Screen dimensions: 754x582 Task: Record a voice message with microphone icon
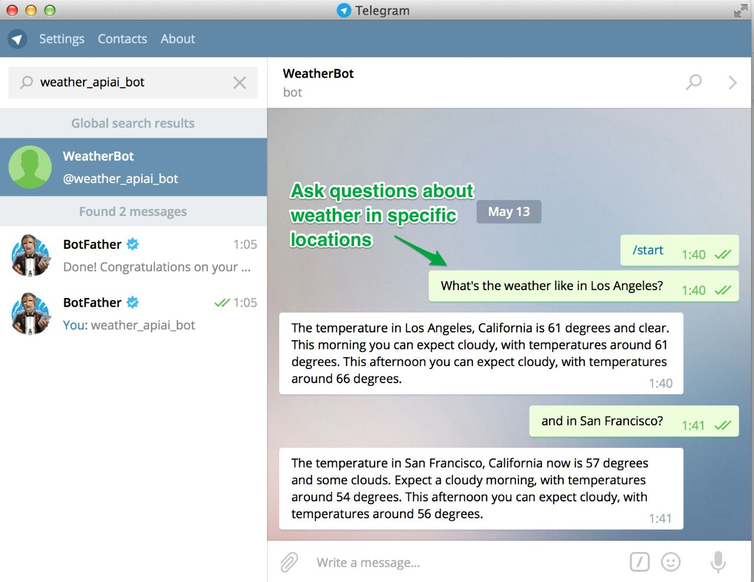[x=718, y=562]
